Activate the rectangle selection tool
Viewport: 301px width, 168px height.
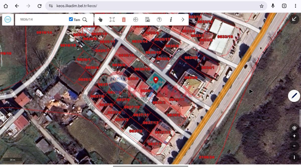pos(112,19)
